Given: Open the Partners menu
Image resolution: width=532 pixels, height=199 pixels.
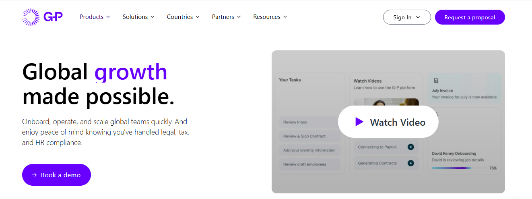Looking at the screenshot, I should tap(226, 17).
